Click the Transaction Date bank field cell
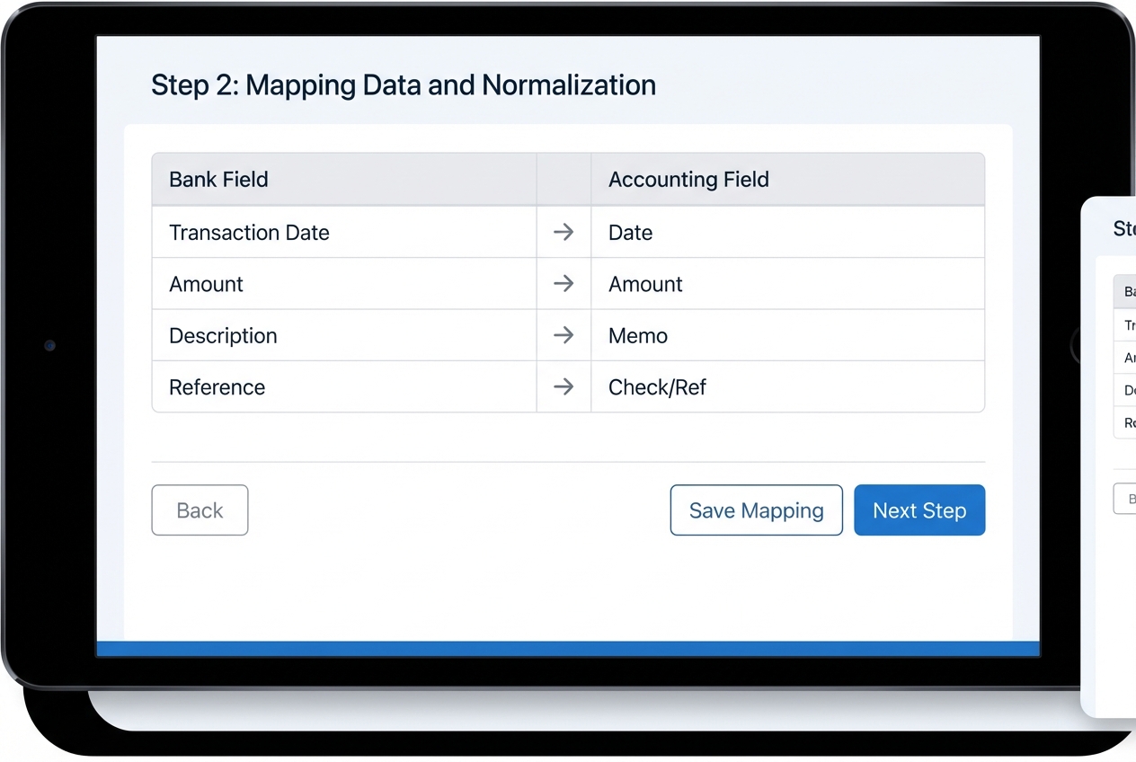The height and width of the screenshot is (762, 1136). 249,232
